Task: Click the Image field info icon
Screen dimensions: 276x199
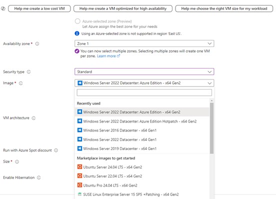Action: click(21, 83)
